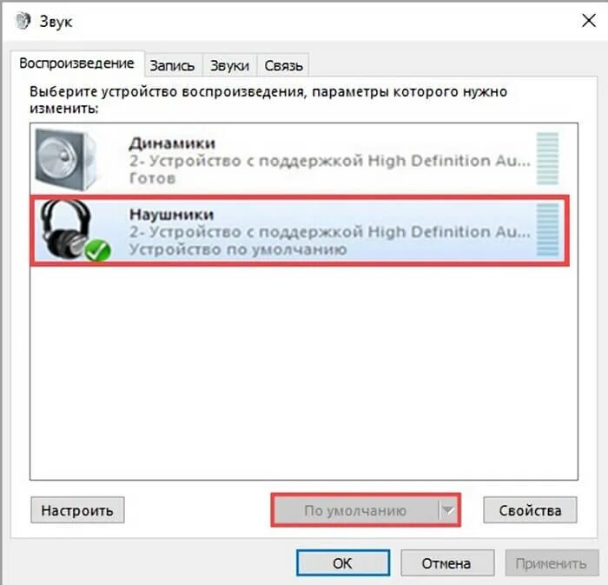Close the Звук dialog window
Image resolution: width=608 pixels, height=585 pixels.
click(589, 21)
